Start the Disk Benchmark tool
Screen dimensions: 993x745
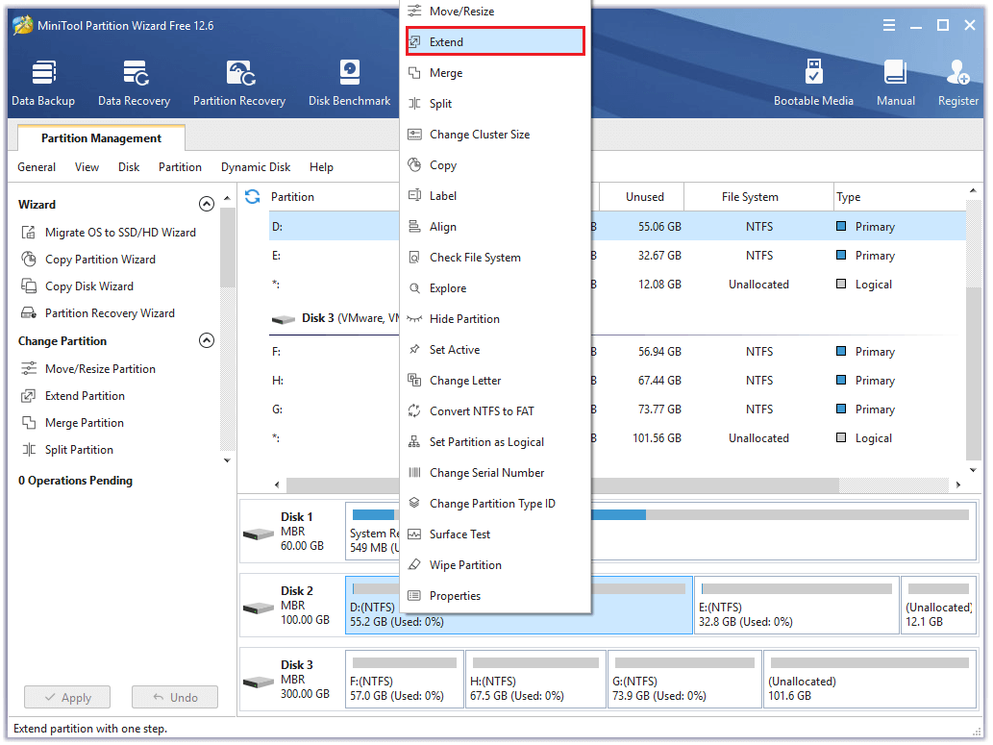pyautogui.click(x=350, y=84)
